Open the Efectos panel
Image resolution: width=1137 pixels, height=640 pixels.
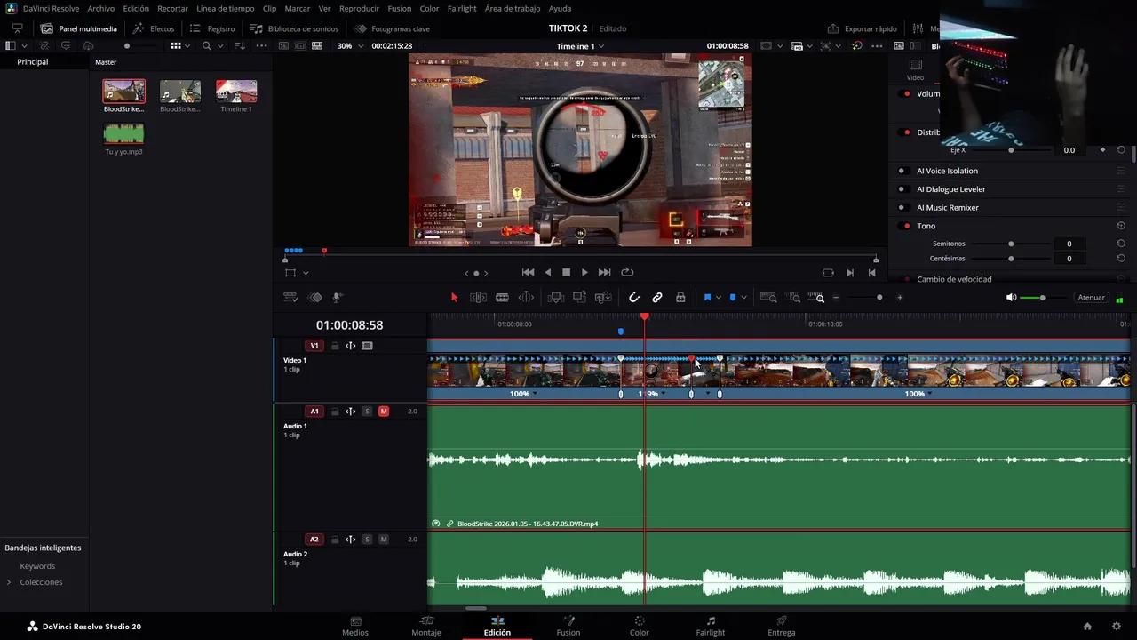154,28
